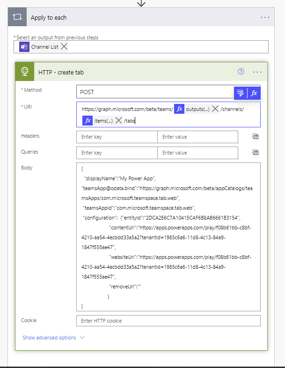Click the outputs(...) expression token
The width and height of the screenshot is (285, 368).
pos(197,109)
